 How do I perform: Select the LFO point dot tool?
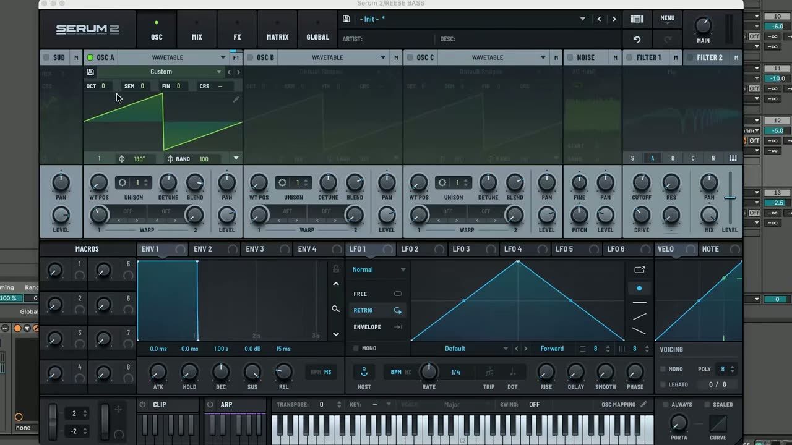(639, 288)
